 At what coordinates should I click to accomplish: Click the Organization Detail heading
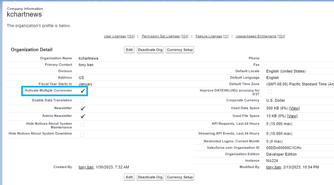[32, 50]
